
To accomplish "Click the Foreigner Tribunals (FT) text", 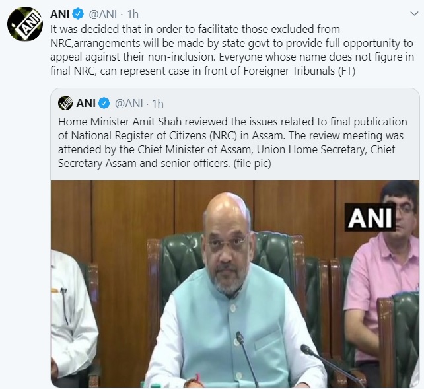I will pyautogui.click(x=299, y=71).
